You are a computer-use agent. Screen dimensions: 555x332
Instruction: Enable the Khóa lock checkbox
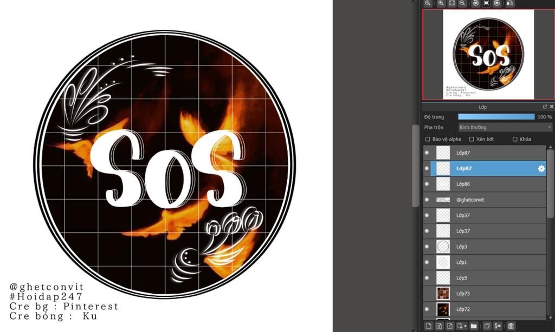[x=515, y=139]
